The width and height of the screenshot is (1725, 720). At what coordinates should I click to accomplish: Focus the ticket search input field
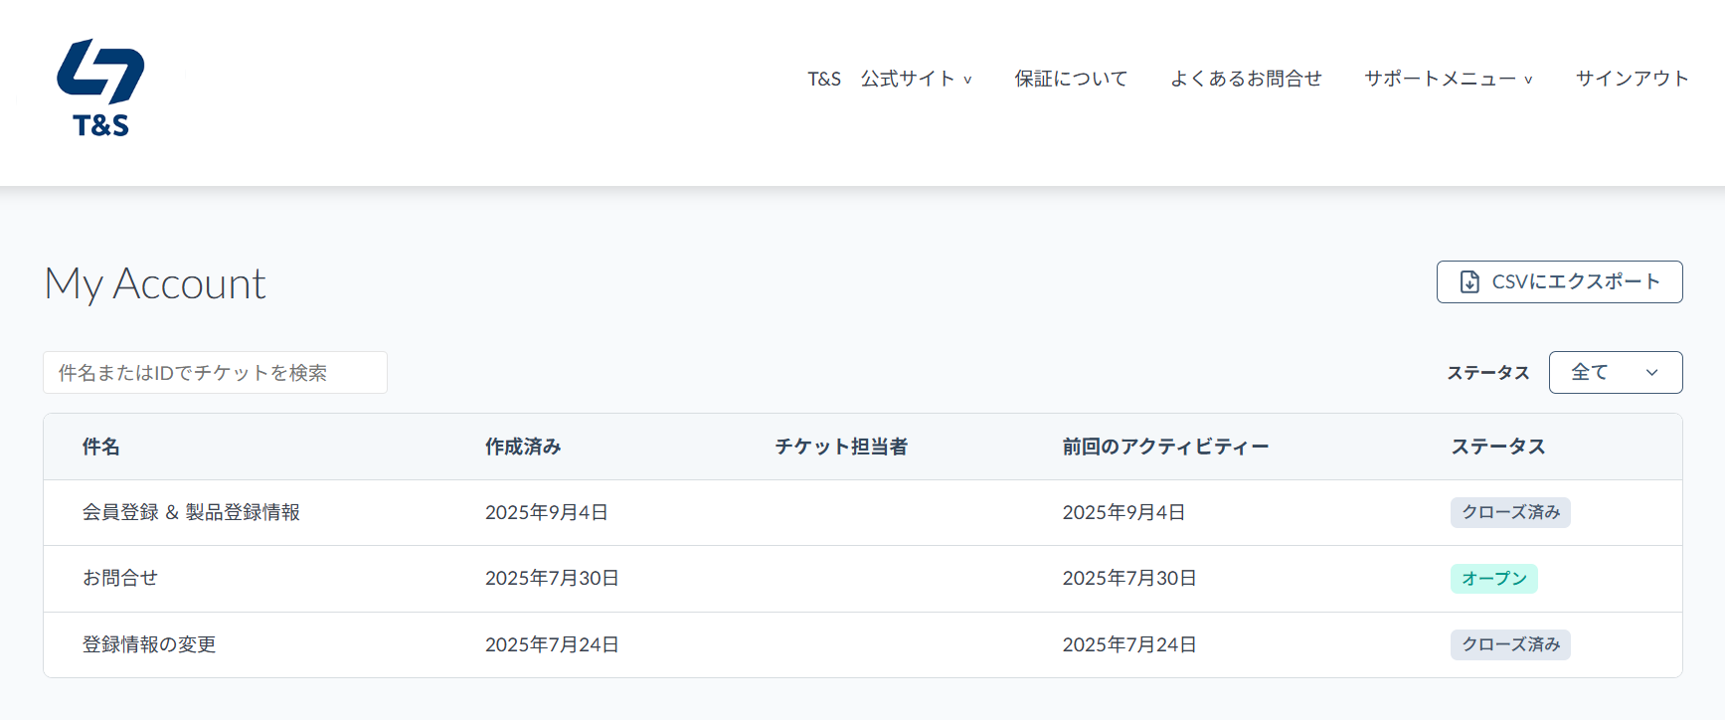215,373
